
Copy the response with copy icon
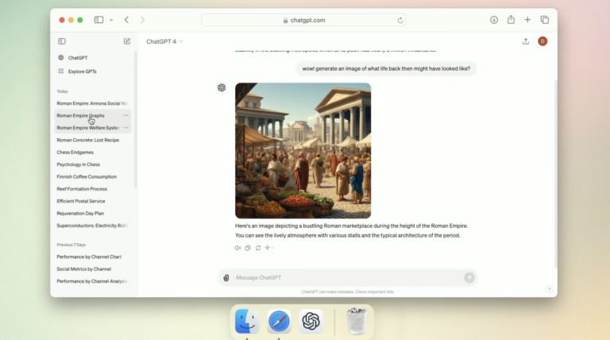click(x=248, y=248)
